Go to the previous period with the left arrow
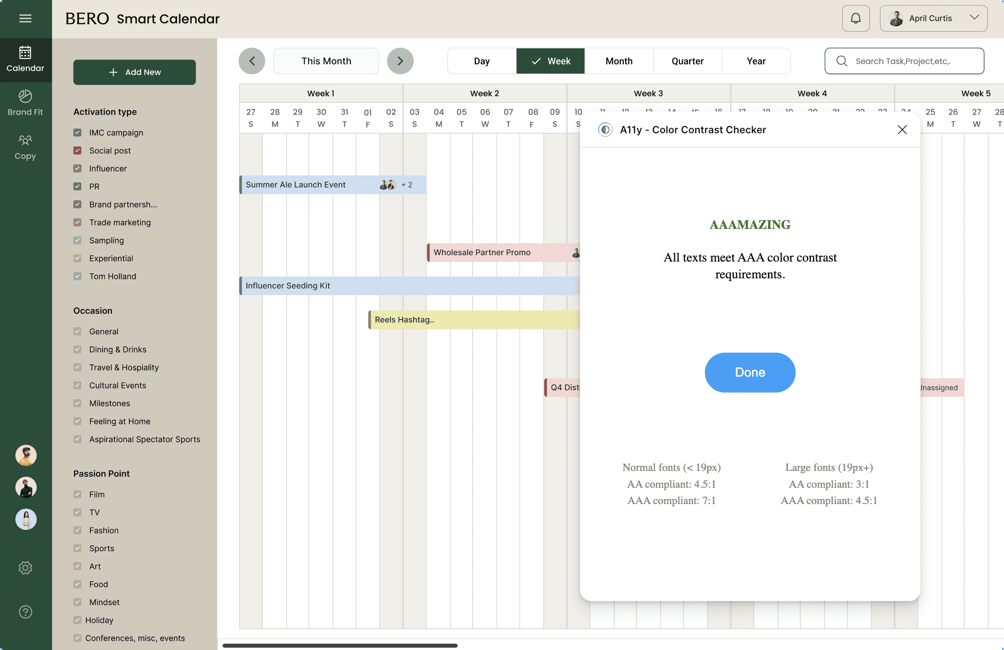 [x=252, y=61]
